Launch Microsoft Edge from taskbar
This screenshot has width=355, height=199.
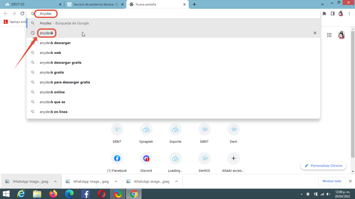click(x=69, y=194)
